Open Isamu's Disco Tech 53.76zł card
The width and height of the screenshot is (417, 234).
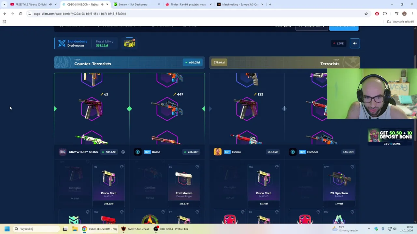264,185
